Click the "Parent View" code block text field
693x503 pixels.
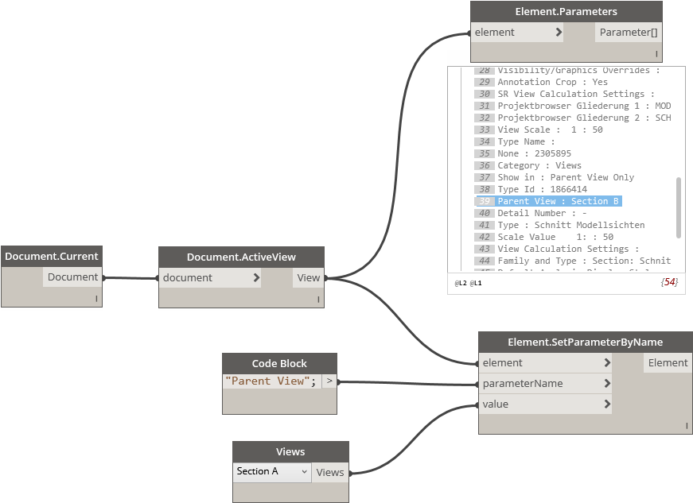pos(271,381)
